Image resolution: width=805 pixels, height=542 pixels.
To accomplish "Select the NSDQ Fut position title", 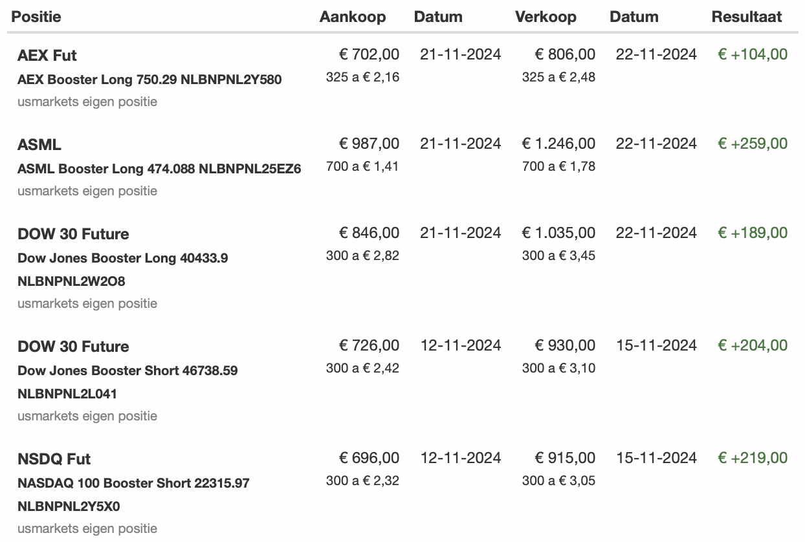I will [54, 459].
